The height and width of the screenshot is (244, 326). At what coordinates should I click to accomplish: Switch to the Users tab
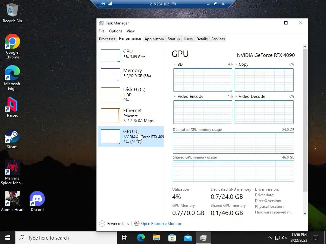pos(188,39)
